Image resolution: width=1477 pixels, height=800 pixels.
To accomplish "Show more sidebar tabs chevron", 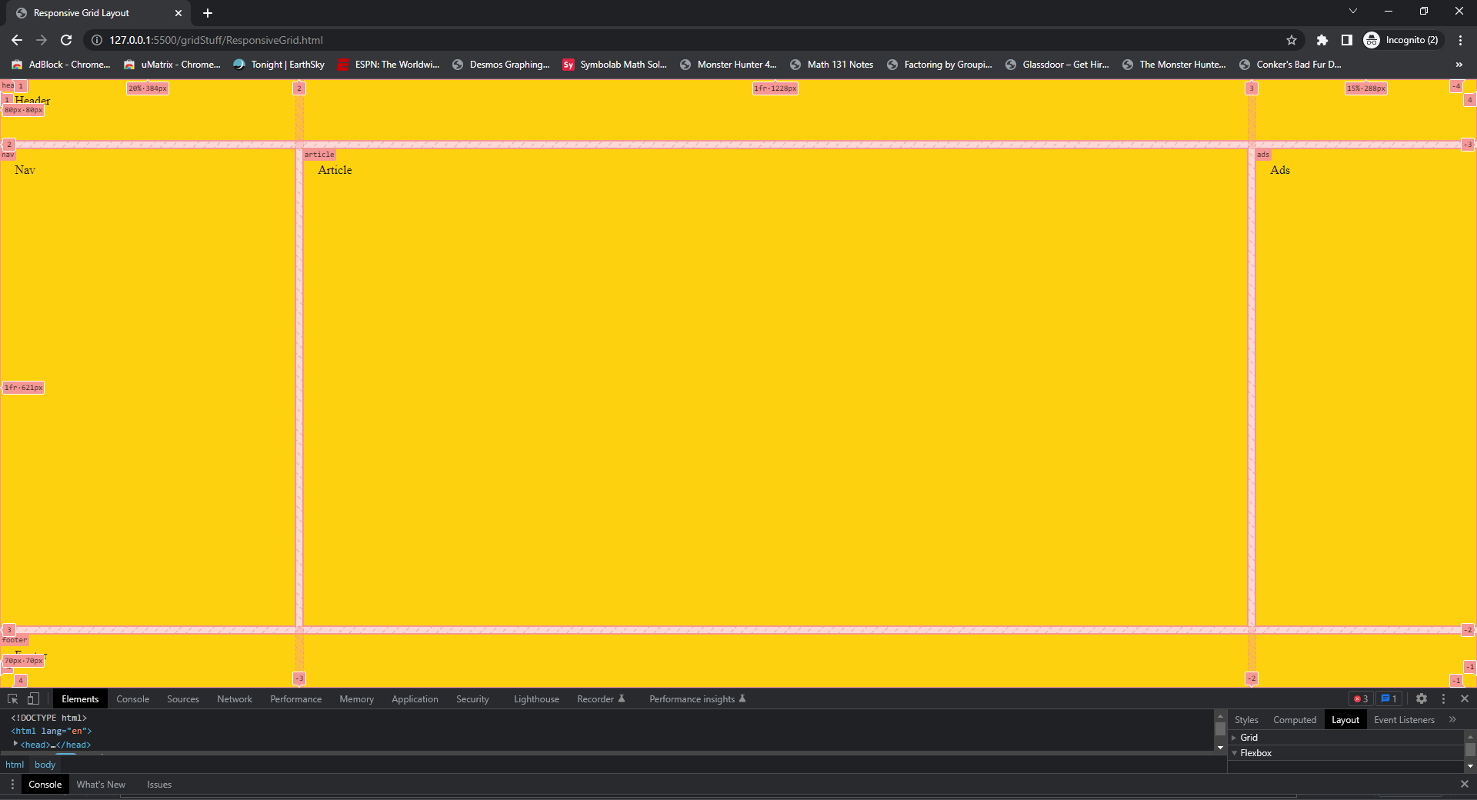I will coord(1452,720).
